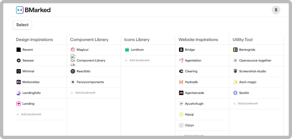Open the Haoqi bookmark link
The image size is (292, 139).
[x=189, y=114]
